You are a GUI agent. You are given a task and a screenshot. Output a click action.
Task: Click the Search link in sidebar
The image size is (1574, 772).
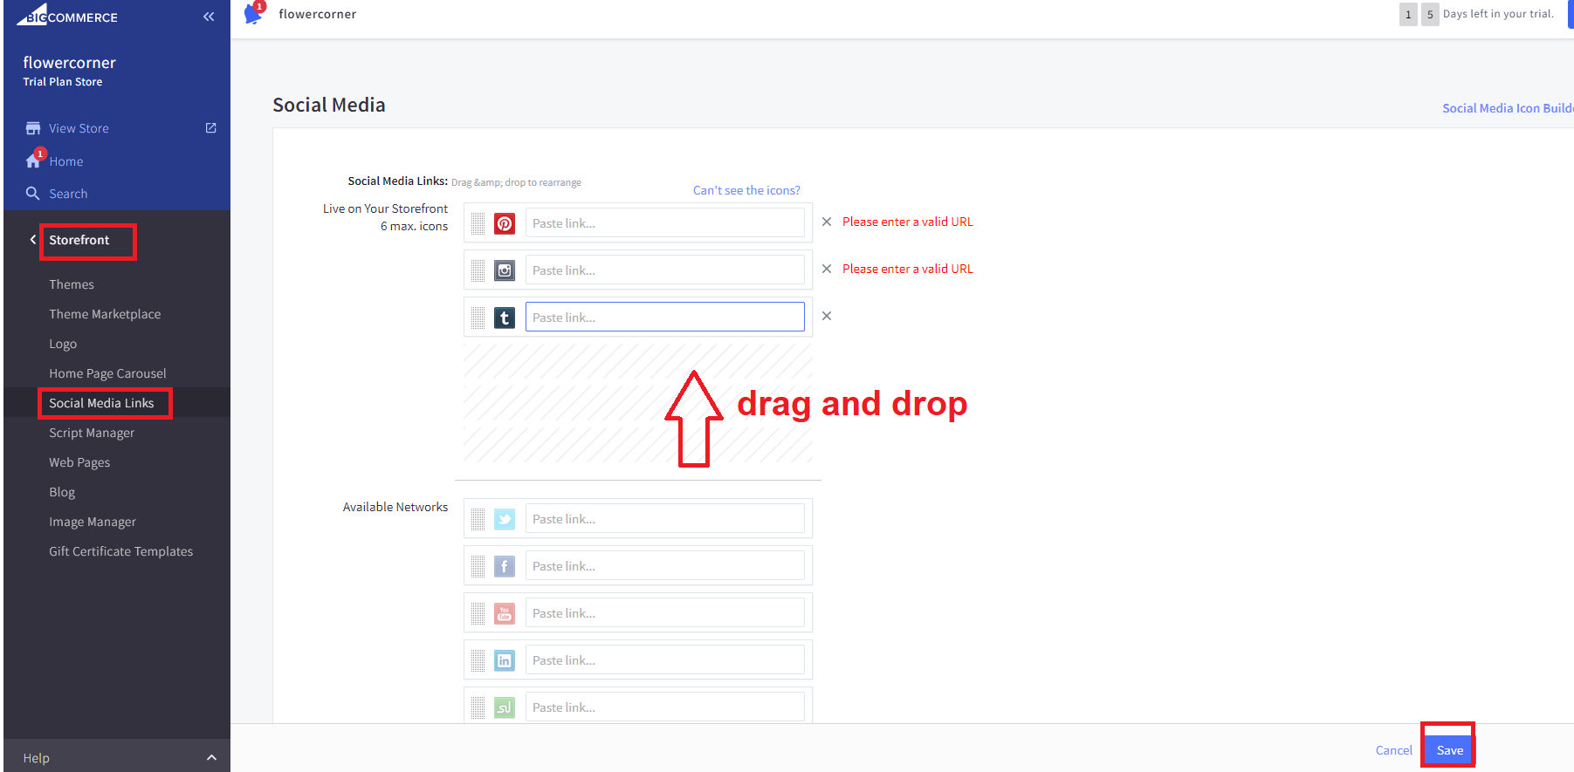pyautogui.click(x=68, y=194)
